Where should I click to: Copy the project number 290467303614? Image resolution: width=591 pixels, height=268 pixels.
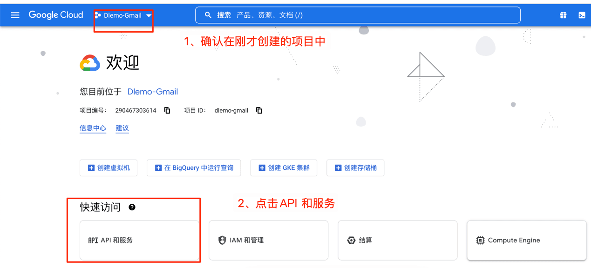point(167,111)
